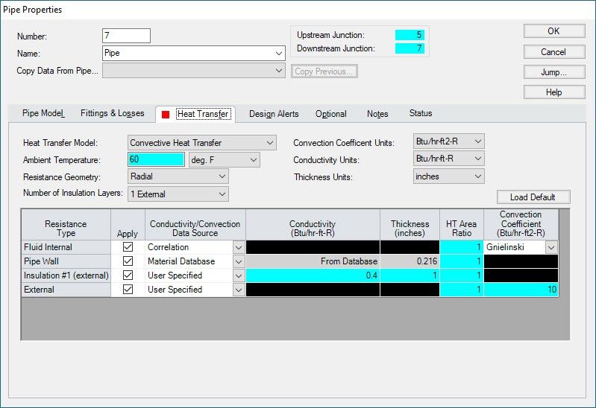Click the Fluid Internal HT Area Ratio cell
The width and height of the screenshot is (596, 408).
[462, 247]
